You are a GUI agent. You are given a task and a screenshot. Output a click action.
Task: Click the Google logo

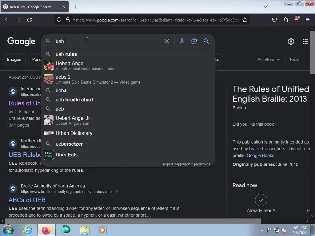[21, 41]
